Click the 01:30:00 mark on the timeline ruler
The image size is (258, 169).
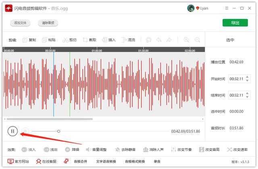tap(144, 51)
